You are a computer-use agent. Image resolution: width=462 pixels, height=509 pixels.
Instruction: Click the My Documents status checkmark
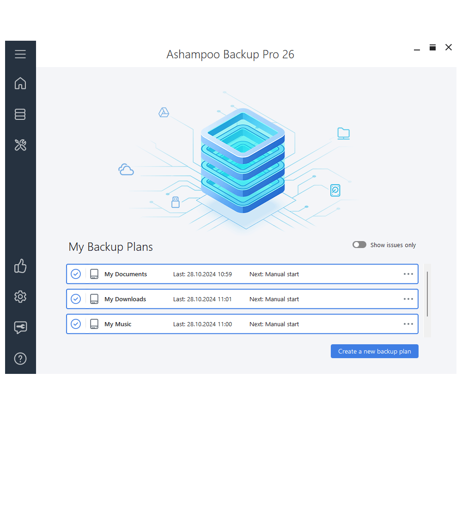76,274
